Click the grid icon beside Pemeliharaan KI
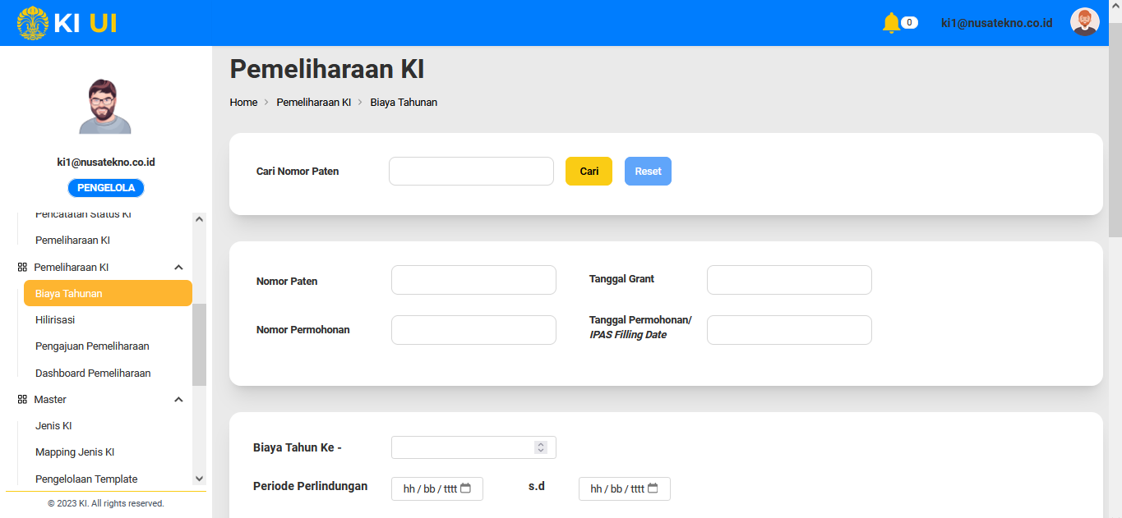The height and width of the screenshot is (518, 1122). [22, 268]
